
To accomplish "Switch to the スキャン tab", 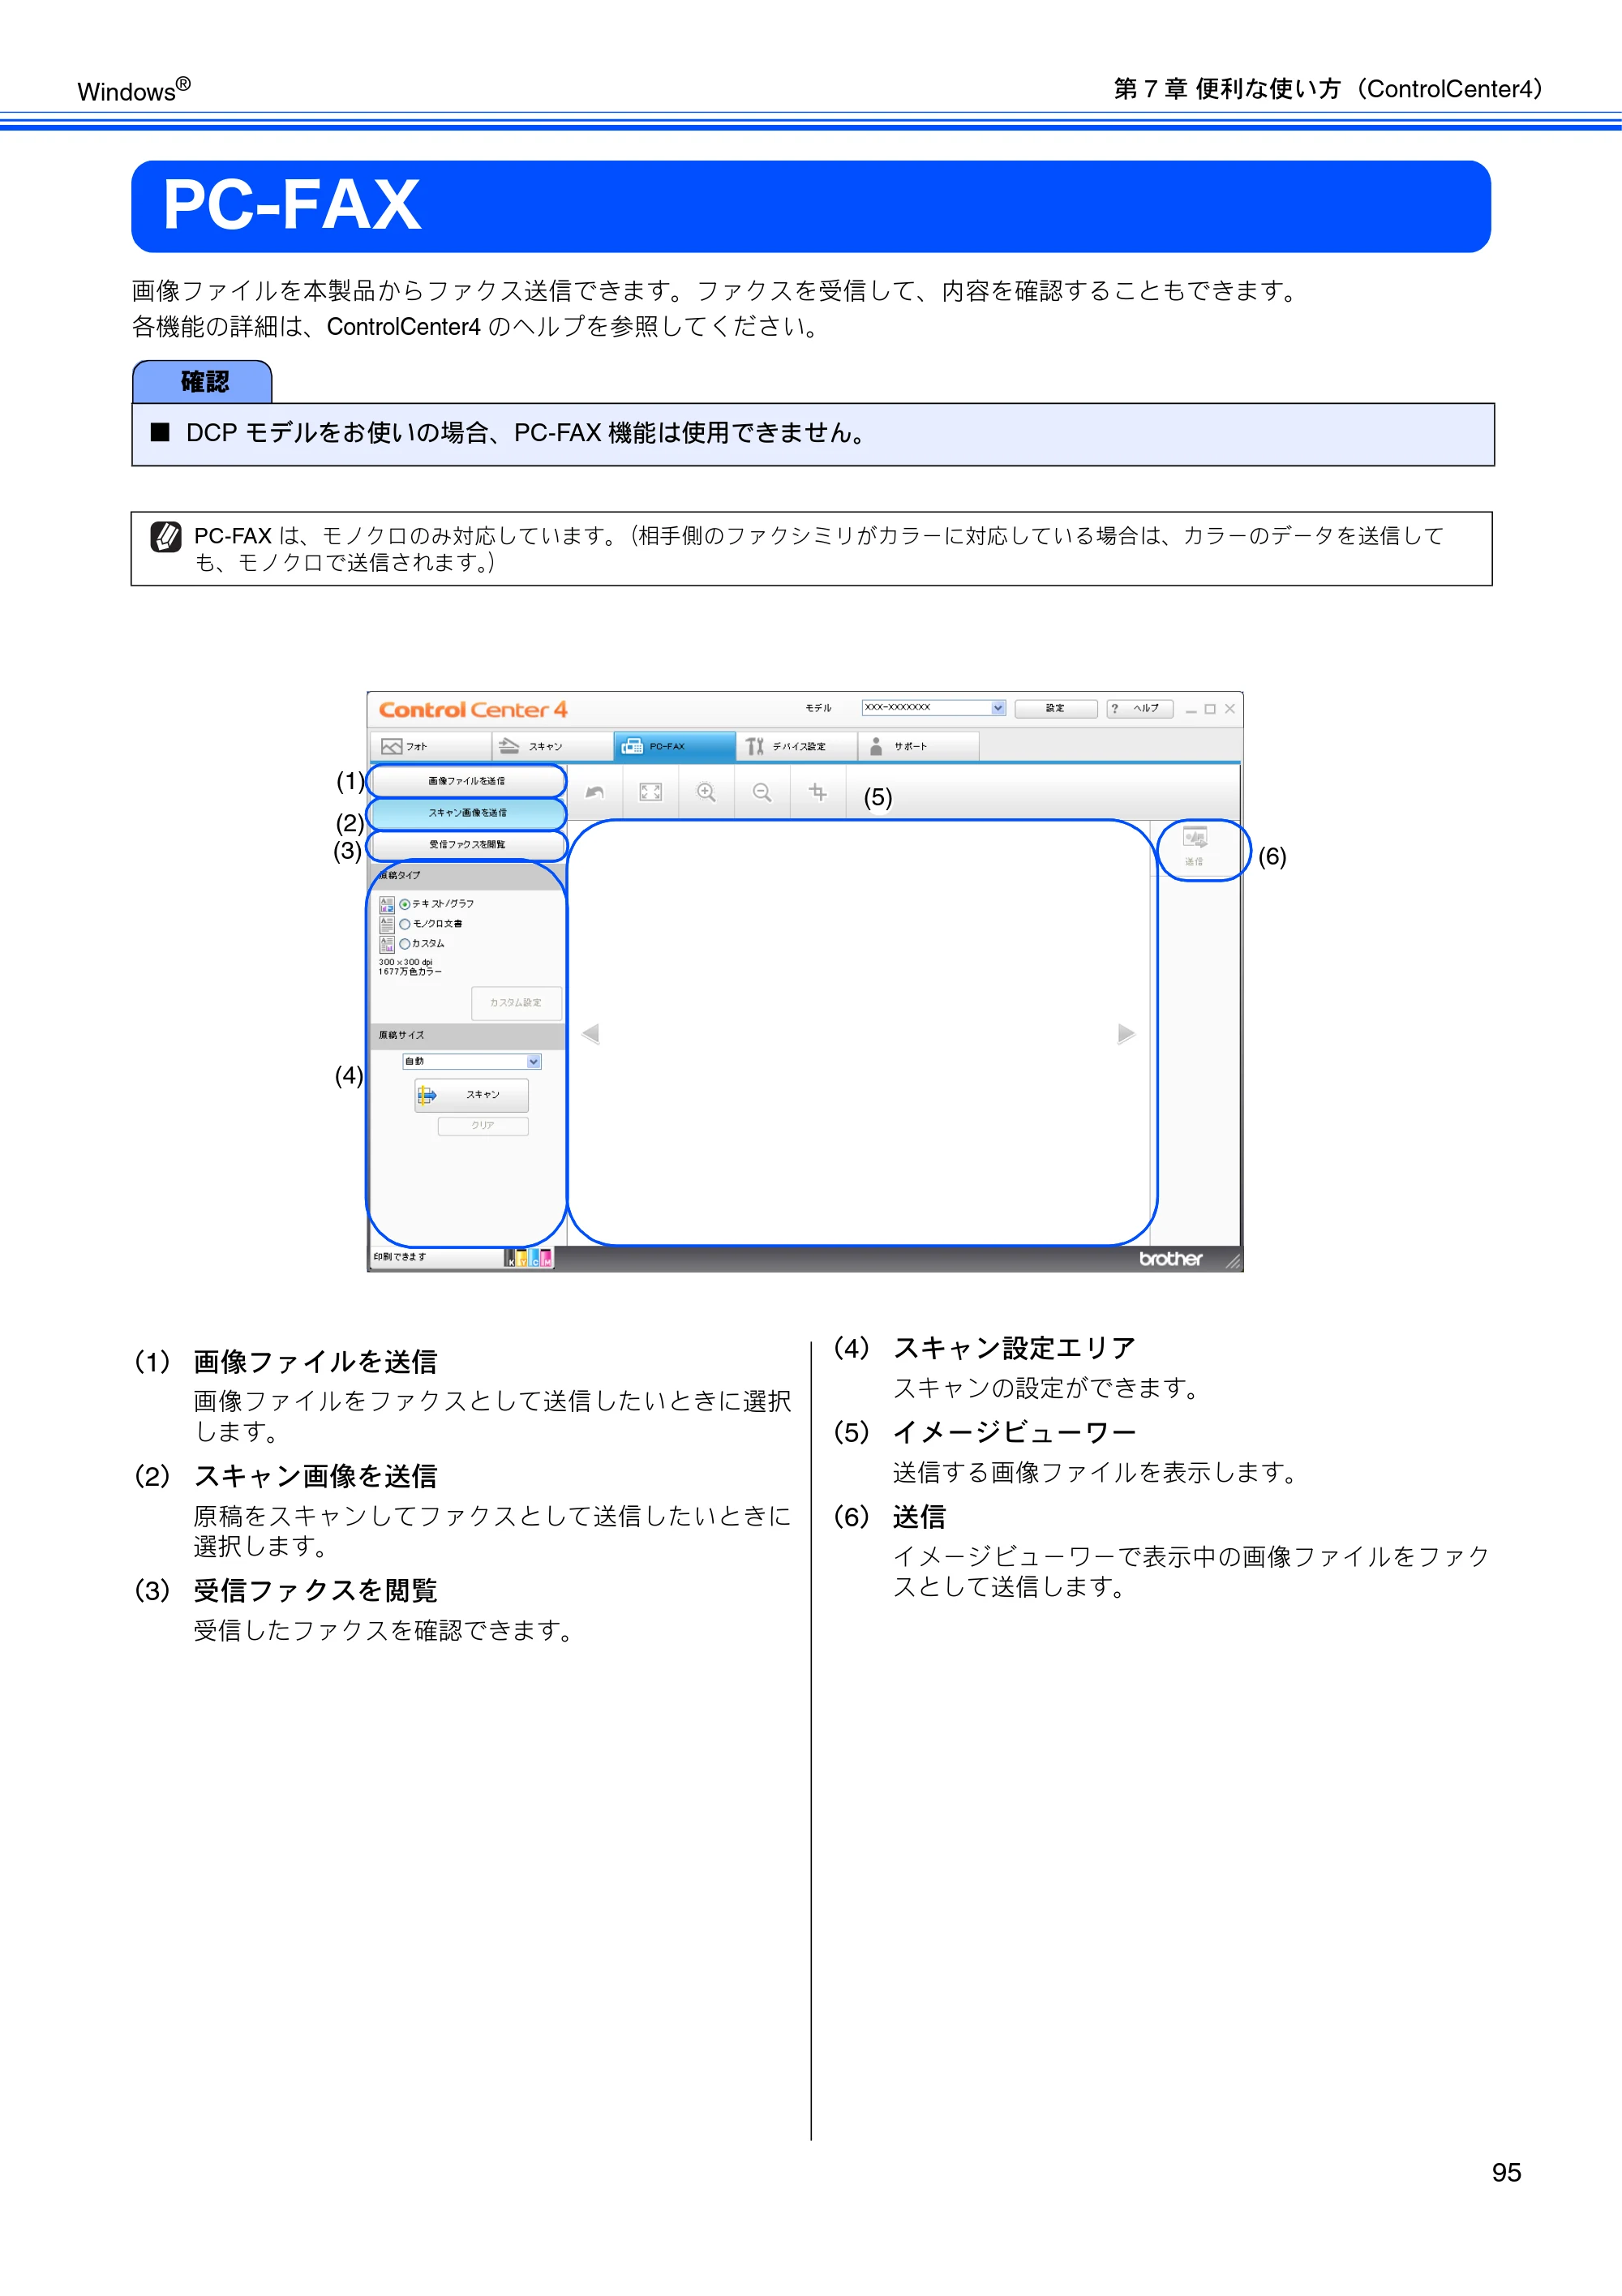I will click(x=553, y=747).
